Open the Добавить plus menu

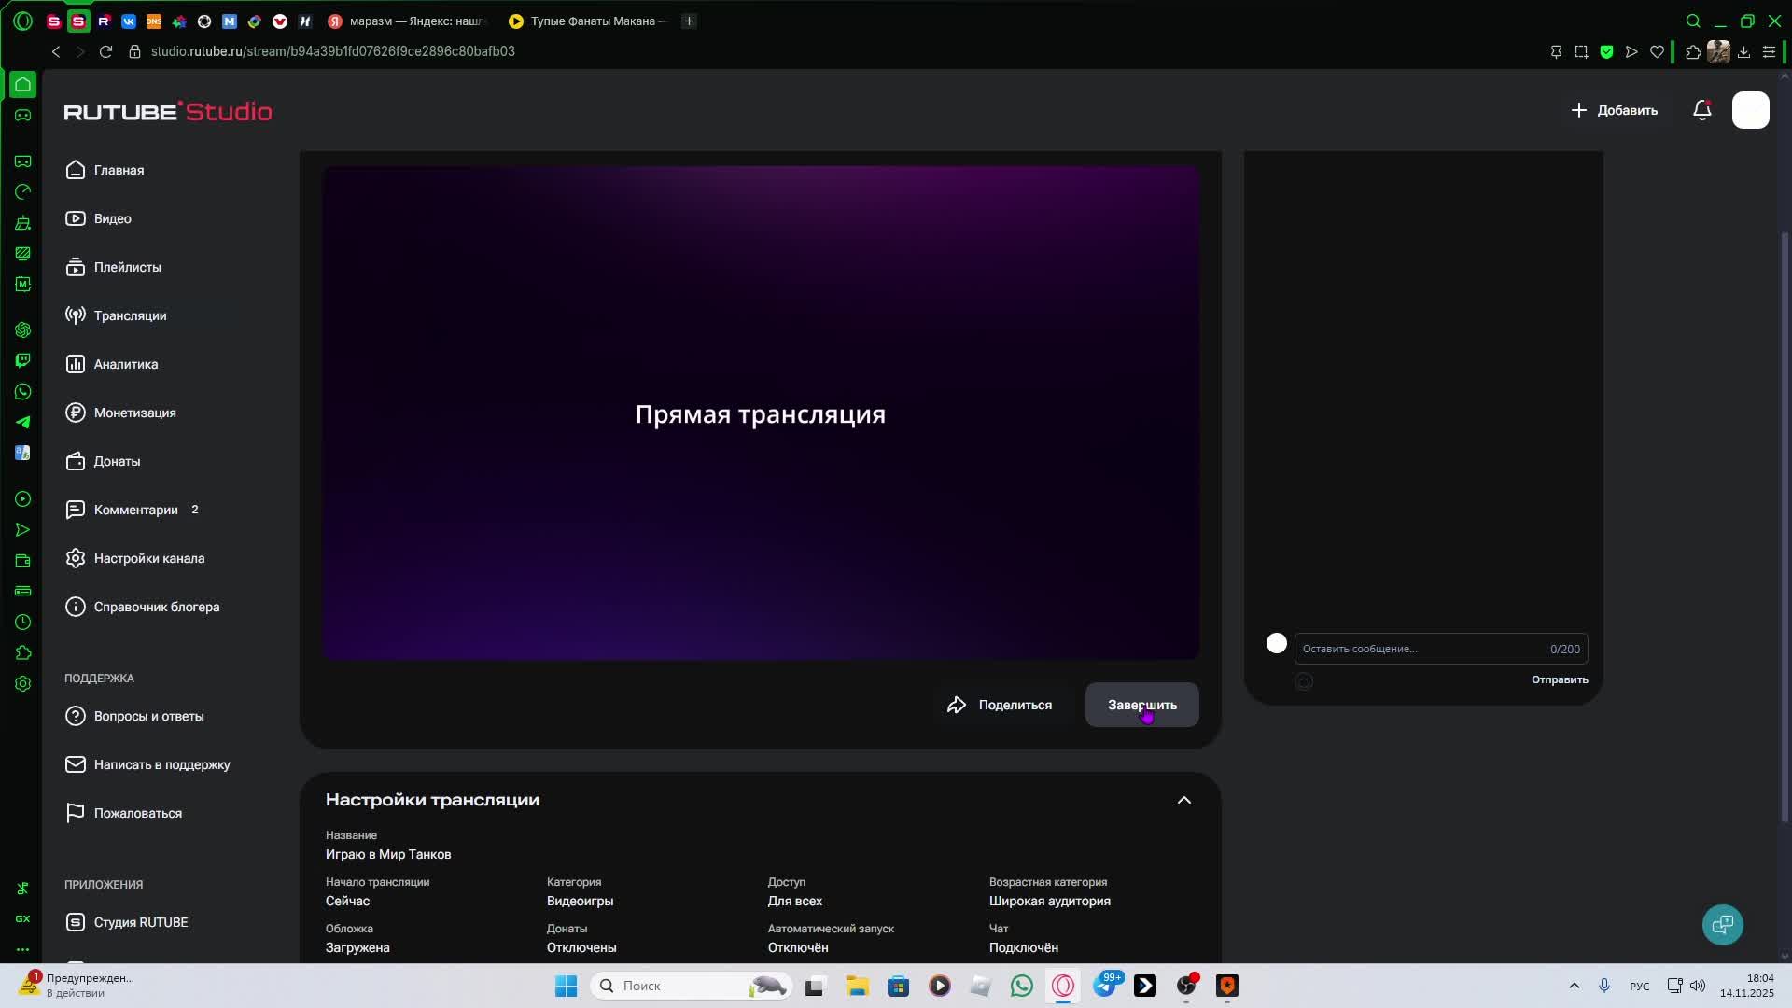pyautogui.click(x=1614, y=110)
